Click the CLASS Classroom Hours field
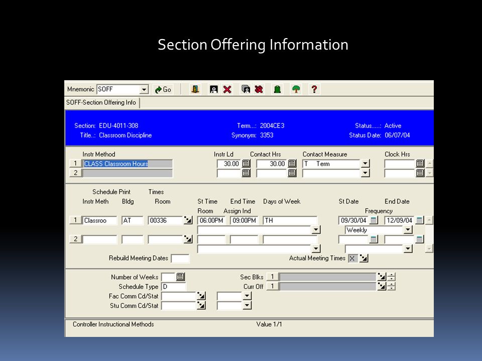 point(128,163)
